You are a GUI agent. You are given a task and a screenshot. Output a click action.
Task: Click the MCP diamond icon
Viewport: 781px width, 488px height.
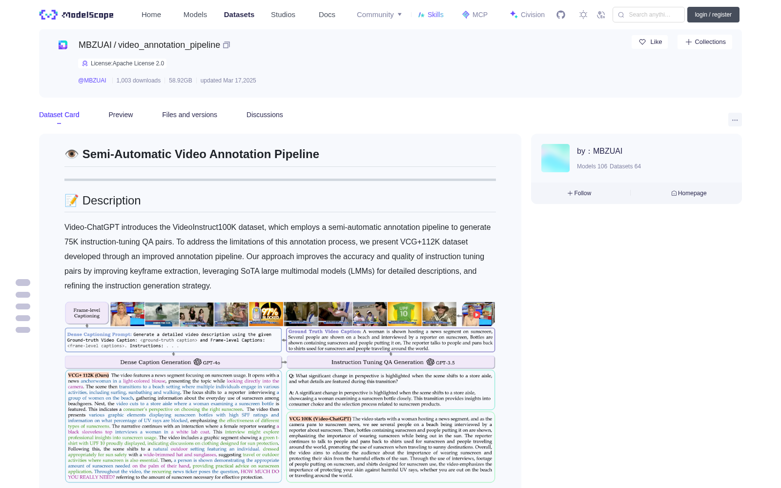coord(466,15)
